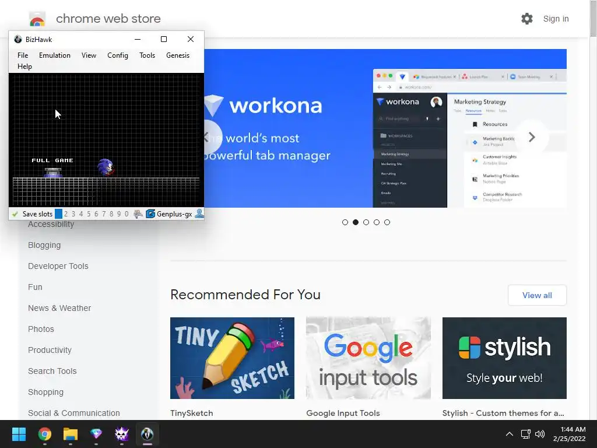
Task: Open the Photos category
Action: (41, 329)
